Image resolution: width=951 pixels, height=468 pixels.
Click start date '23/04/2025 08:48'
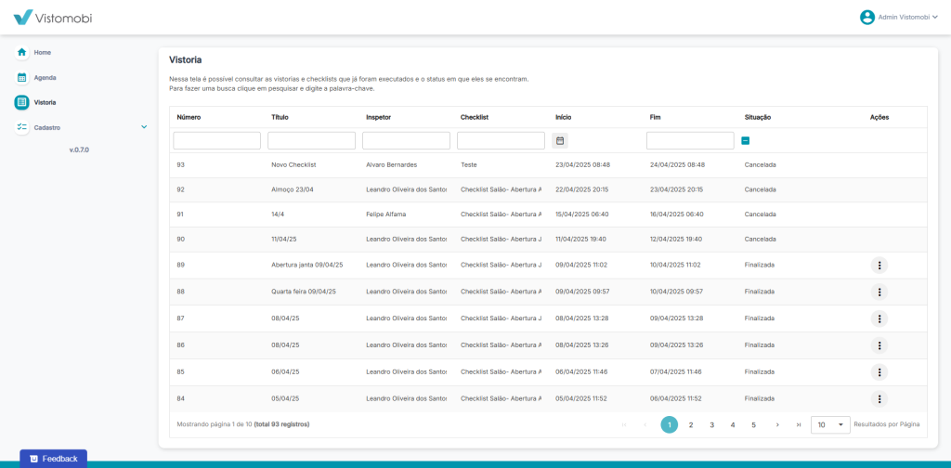pyautogui.click(x=582, y=164)
